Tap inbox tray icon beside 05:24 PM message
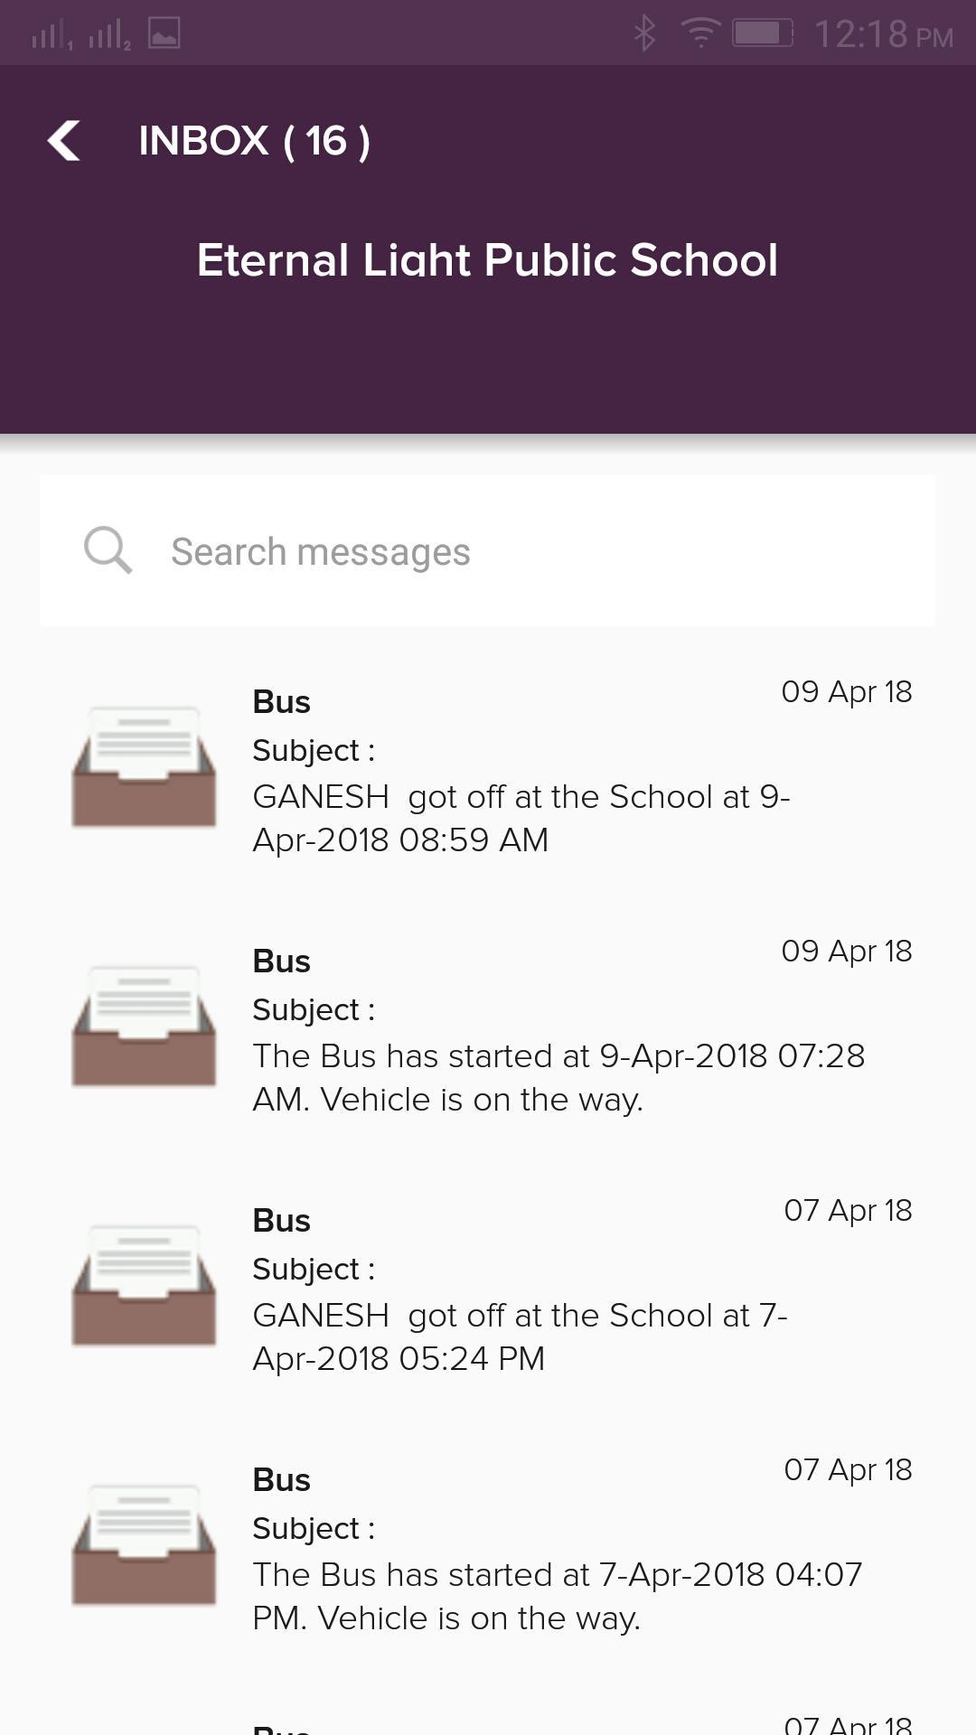 (144, 1285)
